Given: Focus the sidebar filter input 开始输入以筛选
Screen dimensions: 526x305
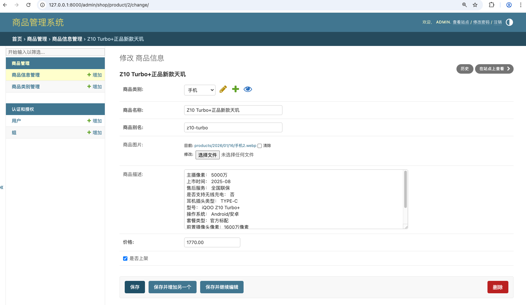Looking at the screenshot, I should (55, 52).
